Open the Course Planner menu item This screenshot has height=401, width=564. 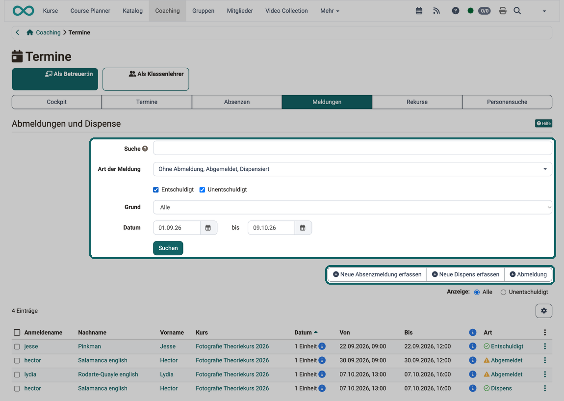(90, 11)
